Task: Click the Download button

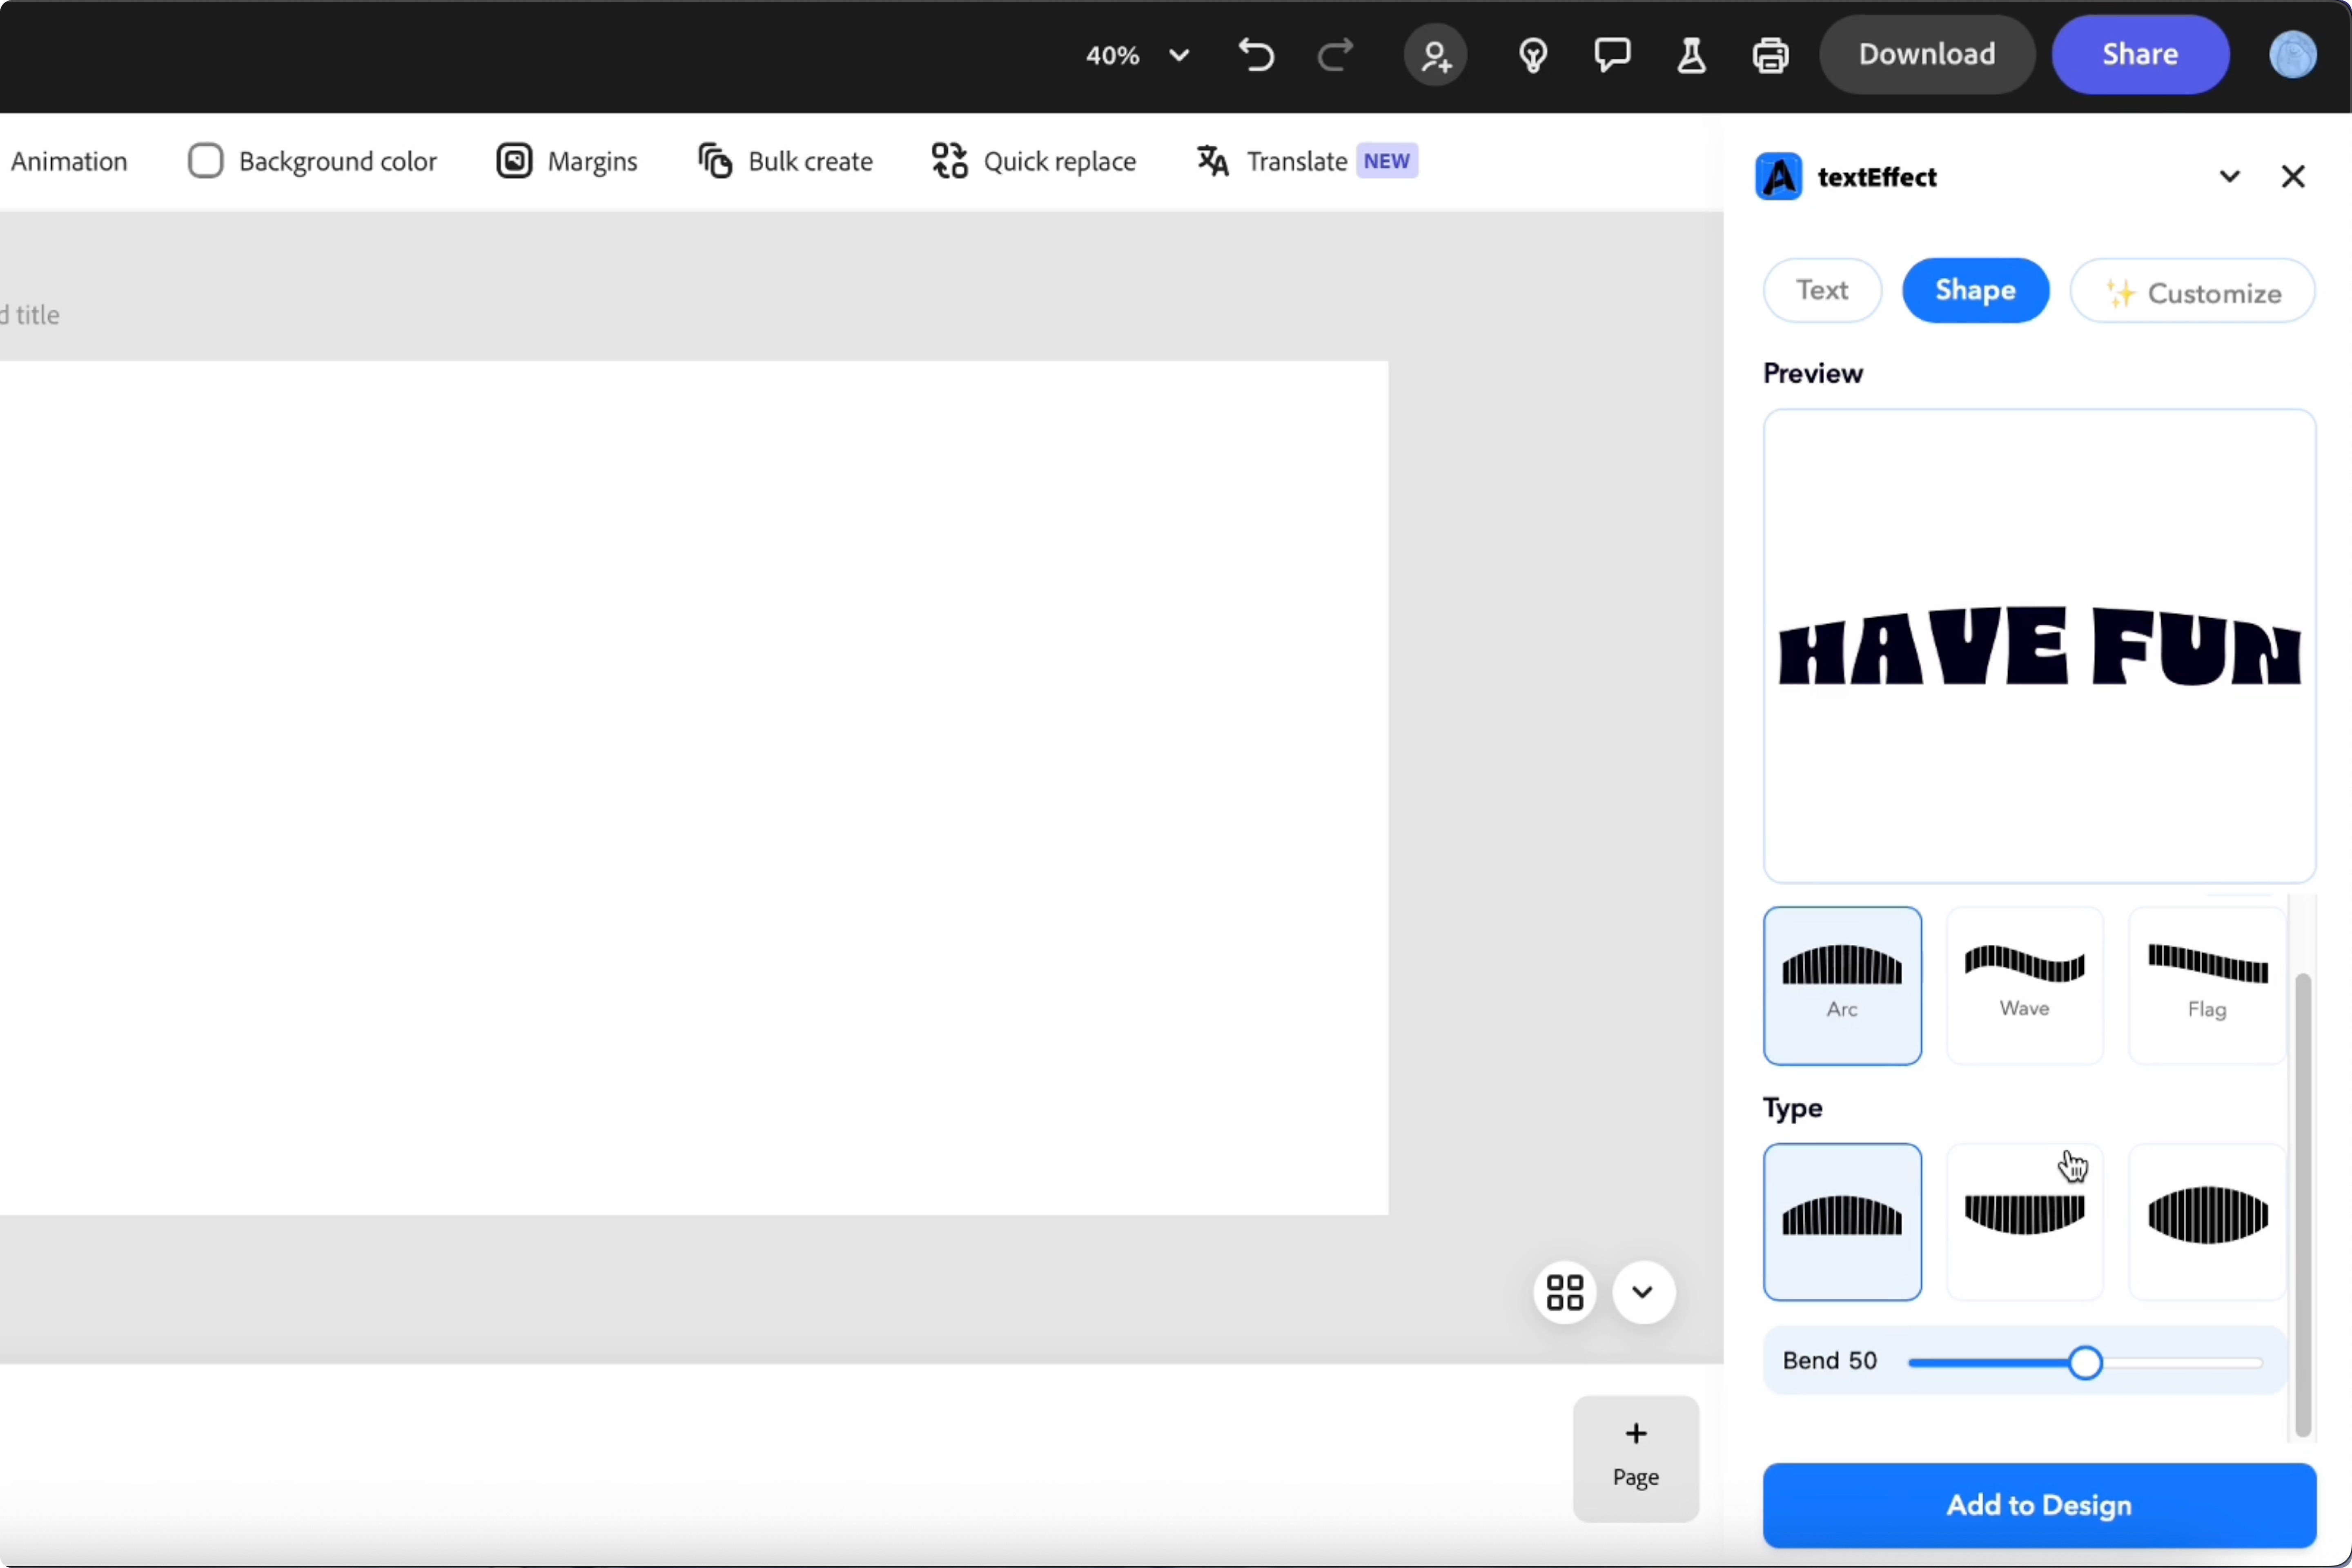Action: pos(1926,54)
